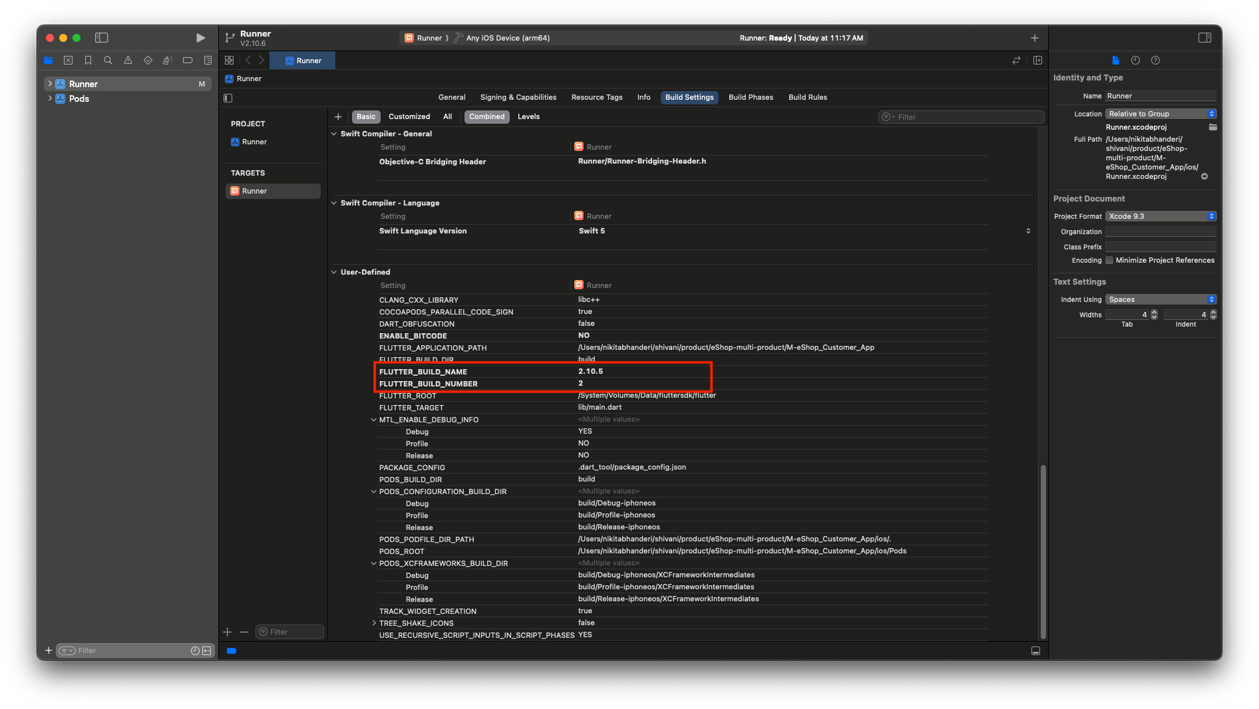Image resolution: width=1259 pixels, height=709 pixels.
Task: Toggle the debug area at bottom right
Action: (x=1035, y=650)
